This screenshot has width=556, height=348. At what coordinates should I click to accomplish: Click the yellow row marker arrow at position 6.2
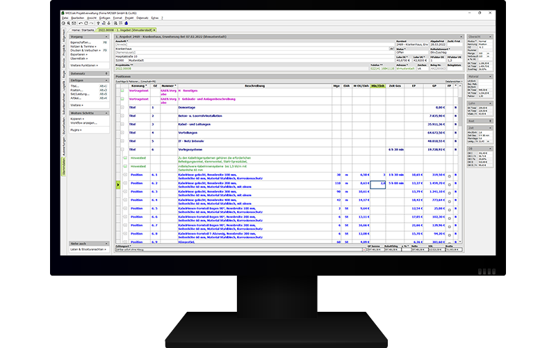(118, 184)
